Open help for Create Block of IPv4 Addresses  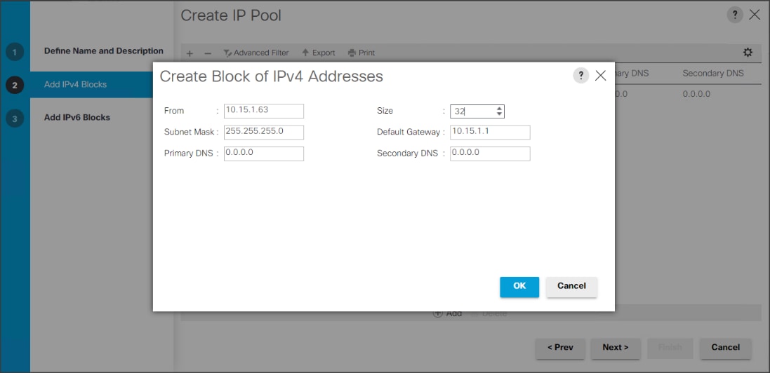tap(581, 76)
